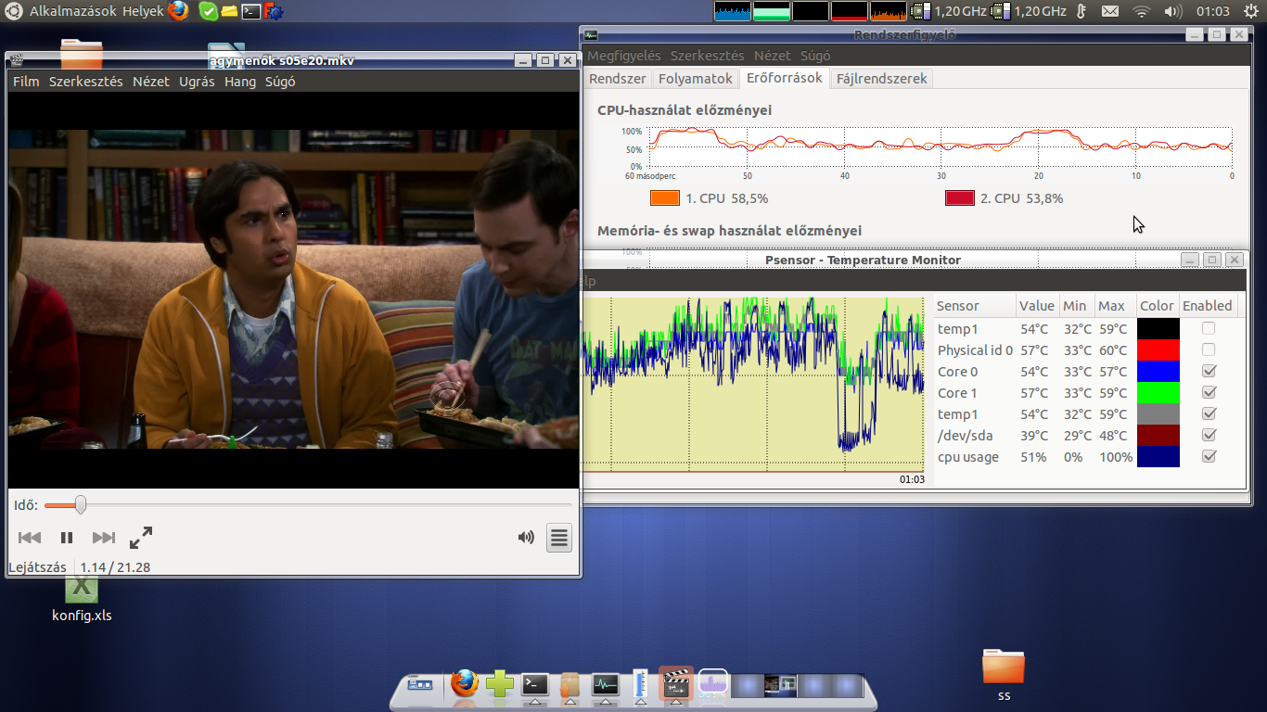Click the clock showing 01:03
This screenshot has height=712, width=1267.
1212,11
